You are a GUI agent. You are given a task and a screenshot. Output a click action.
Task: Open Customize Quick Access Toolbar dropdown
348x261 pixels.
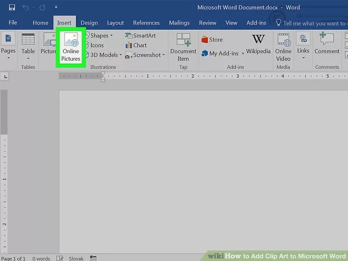point(56,7)
